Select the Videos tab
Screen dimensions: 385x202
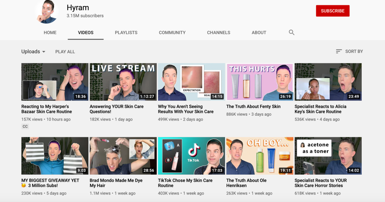point(86,33)
